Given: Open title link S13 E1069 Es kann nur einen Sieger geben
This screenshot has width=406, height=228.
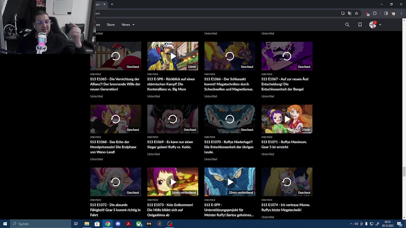Looking at the screenshot, I should point(170,144).
